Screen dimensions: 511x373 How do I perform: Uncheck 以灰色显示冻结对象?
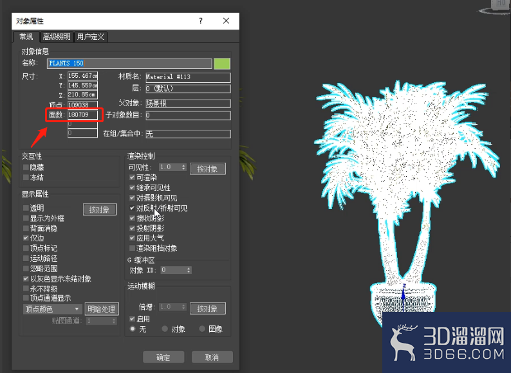26,278
